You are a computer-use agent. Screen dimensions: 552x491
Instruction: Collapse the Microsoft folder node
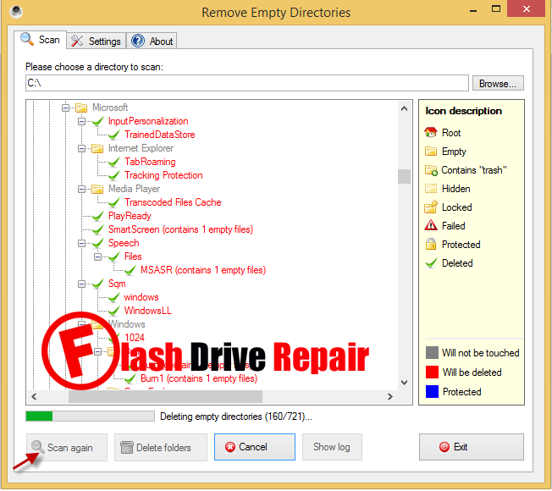click(x=65, y=108)
